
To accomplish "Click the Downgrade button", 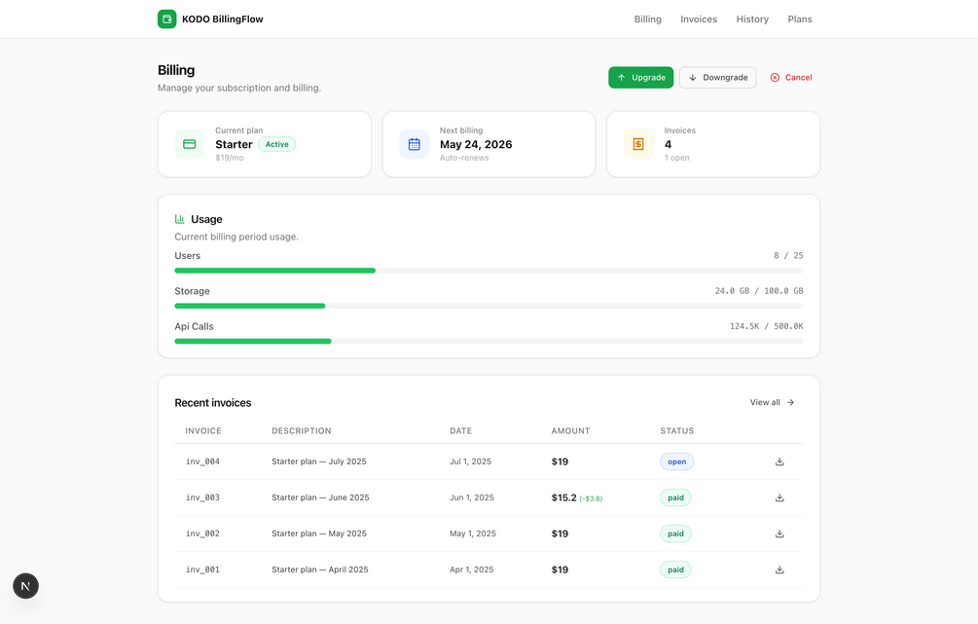I will 718,77.
